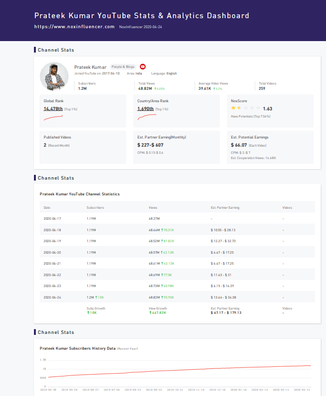The height and width of the screenshot is (396, 326).
Task: Click the Prateek Kumar Subscribers History Data title
Action: coord(77,349)
